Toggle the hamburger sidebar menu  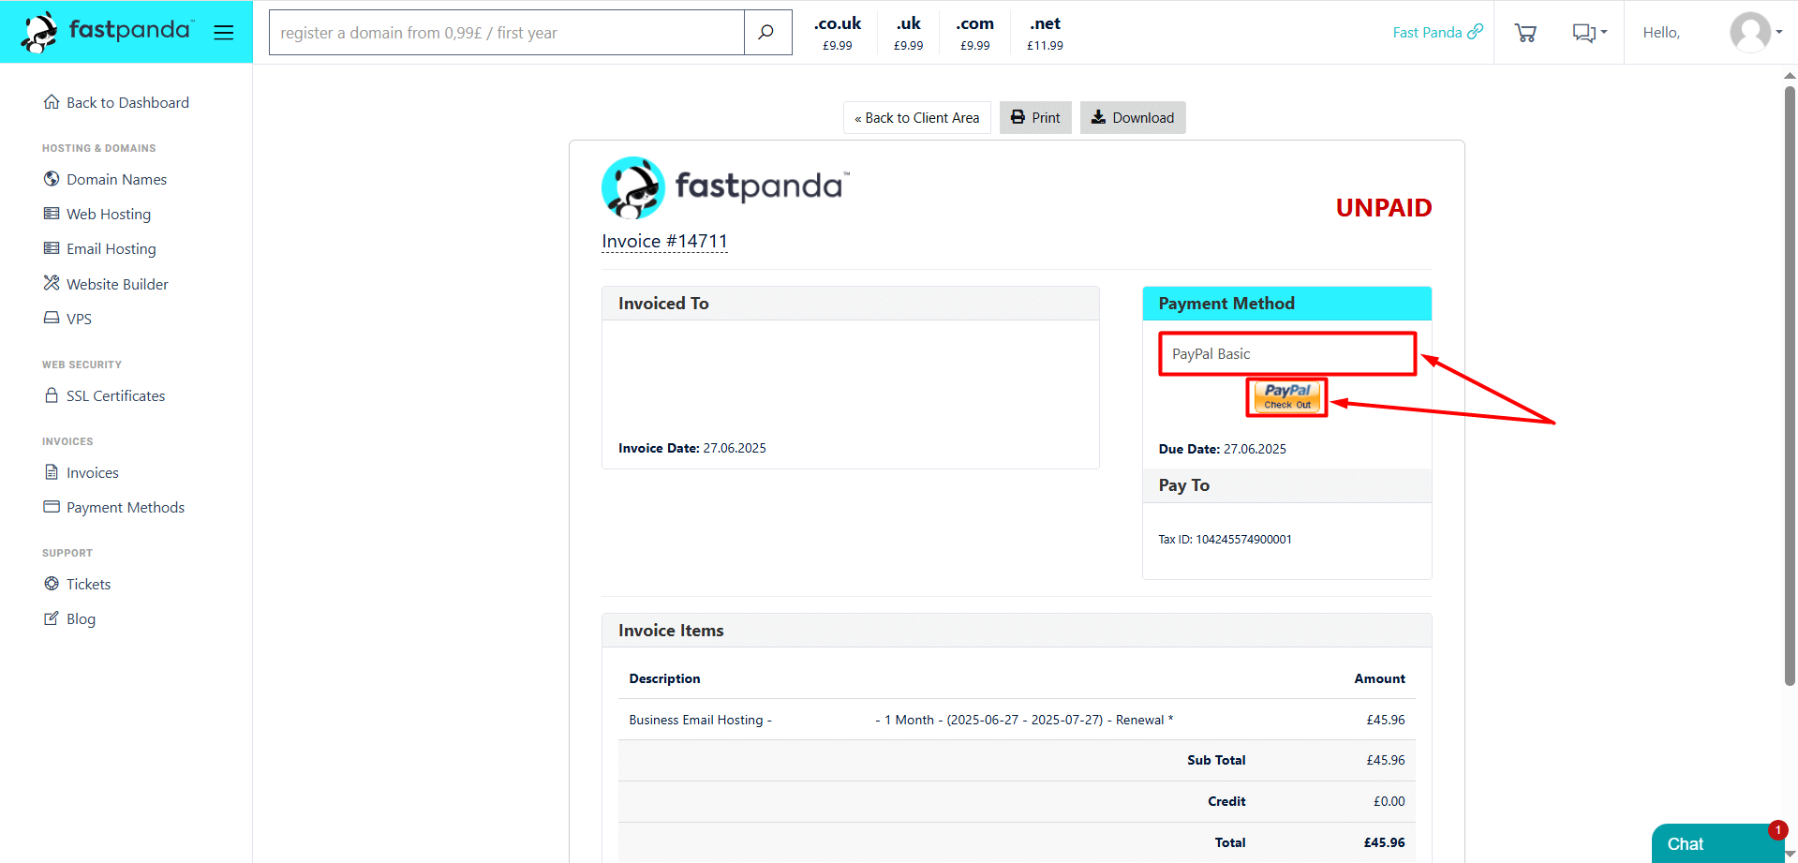(x=223, y=33)
